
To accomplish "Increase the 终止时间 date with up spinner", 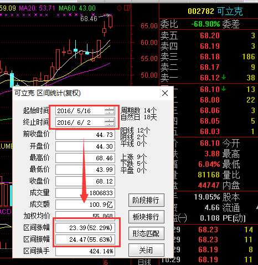I will 110,120.
